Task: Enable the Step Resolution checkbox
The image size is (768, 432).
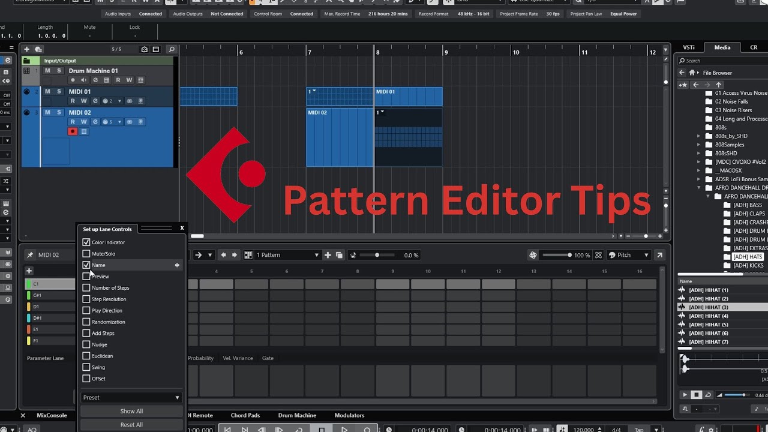Action: click(x=86, y=299)
